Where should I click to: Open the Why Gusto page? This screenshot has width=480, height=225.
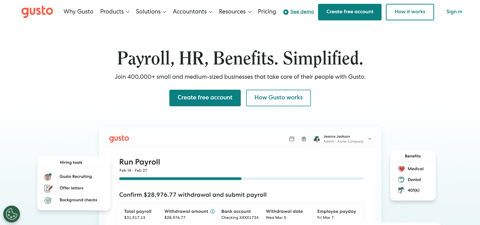[78, 12]
